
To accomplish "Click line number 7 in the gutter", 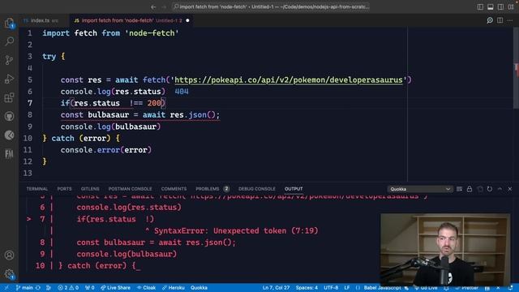I will (x=30, y=103).
